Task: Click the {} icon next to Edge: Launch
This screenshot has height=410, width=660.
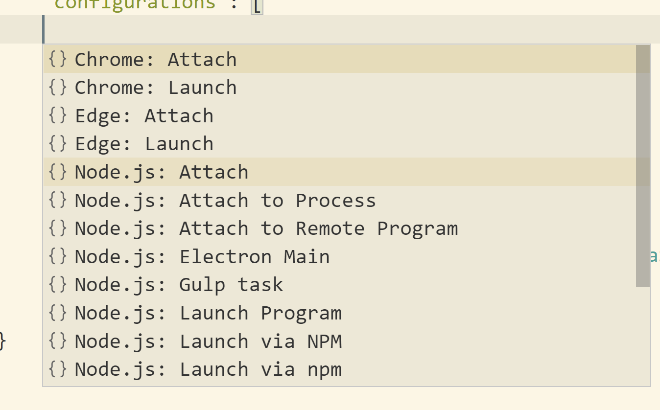Action: pos(57,143)
